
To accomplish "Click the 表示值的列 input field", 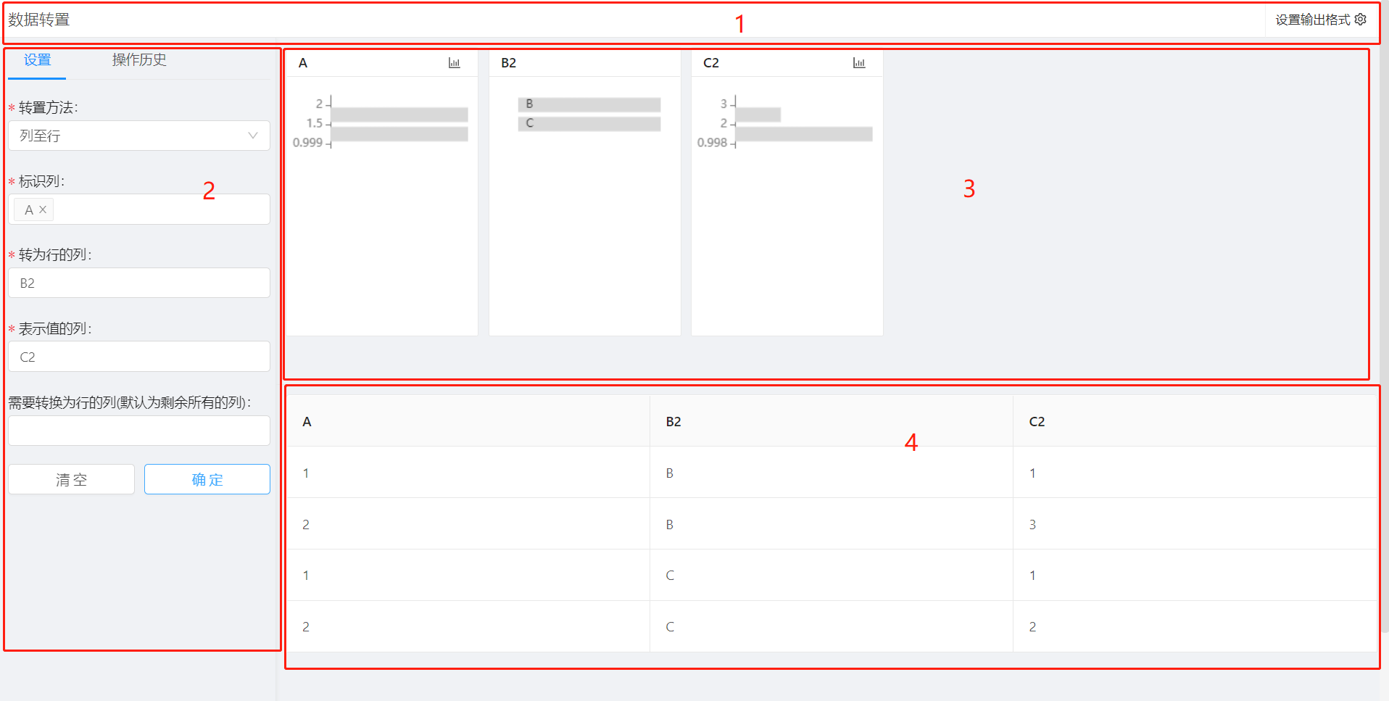I will coord(138,357).
